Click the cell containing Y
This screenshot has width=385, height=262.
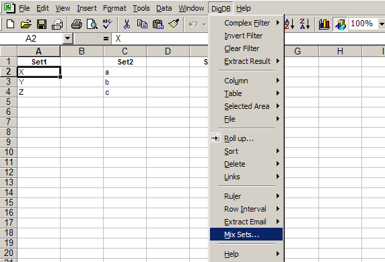39,82
